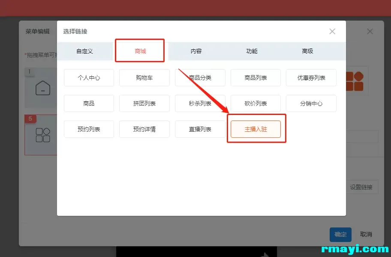
Task: Switch to the 自定义 tab
Action: (x=85, y=51)
